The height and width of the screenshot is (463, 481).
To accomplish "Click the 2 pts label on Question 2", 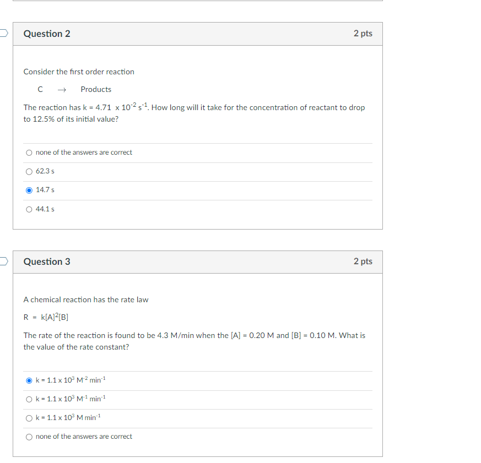I will 364,34.
